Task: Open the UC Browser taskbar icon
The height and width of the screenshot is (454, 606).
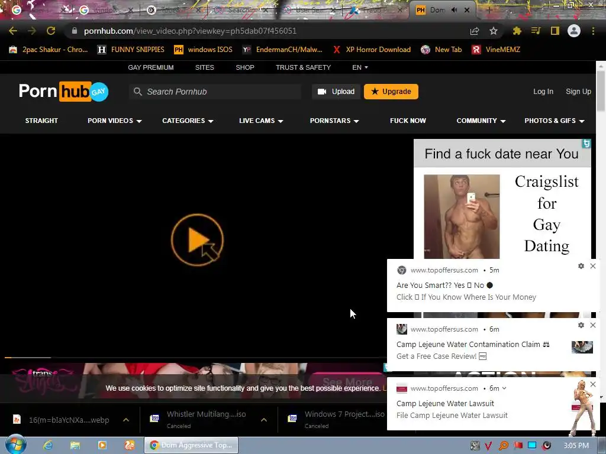Action: (130, 445)
